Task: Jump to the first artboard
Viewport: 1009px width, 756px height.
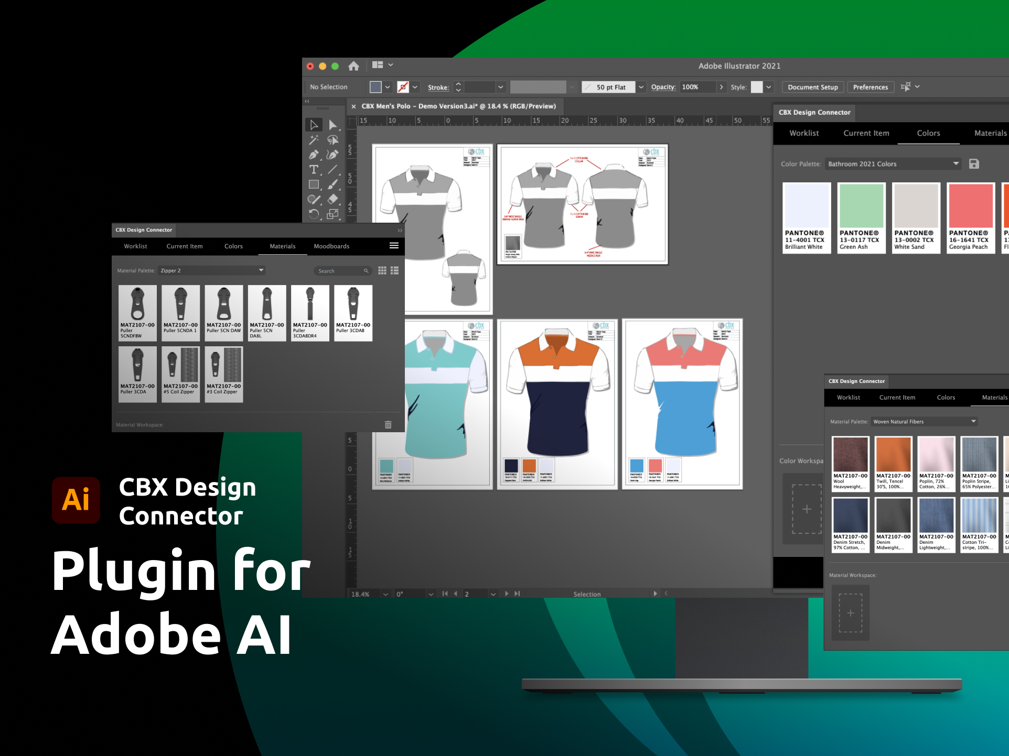Action: 445,594
